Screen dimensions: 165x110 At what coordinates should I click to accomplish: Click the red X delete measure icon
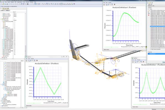pyautogui.click(x=149, y=15)
